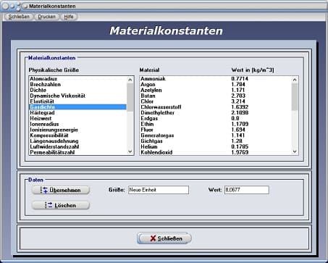Select Ionenradius in the list
The width and height of the screenshot is (328, 263).
click(77, 124)
